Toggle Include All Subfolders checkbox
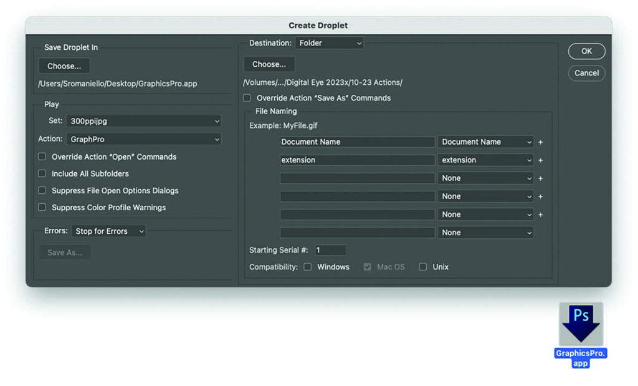The height and width of the screenshot is (386, 638). pos(42,174)
